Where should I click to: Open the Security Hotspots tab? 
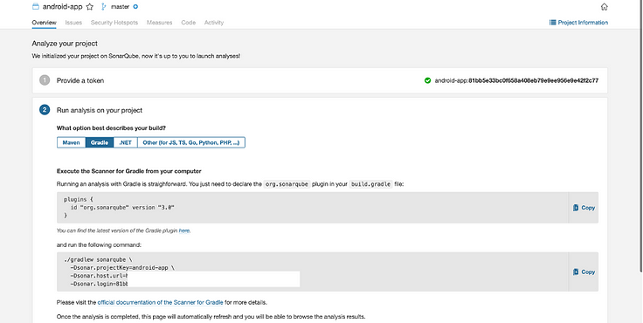pyautogui.click(x=114, y=23)
